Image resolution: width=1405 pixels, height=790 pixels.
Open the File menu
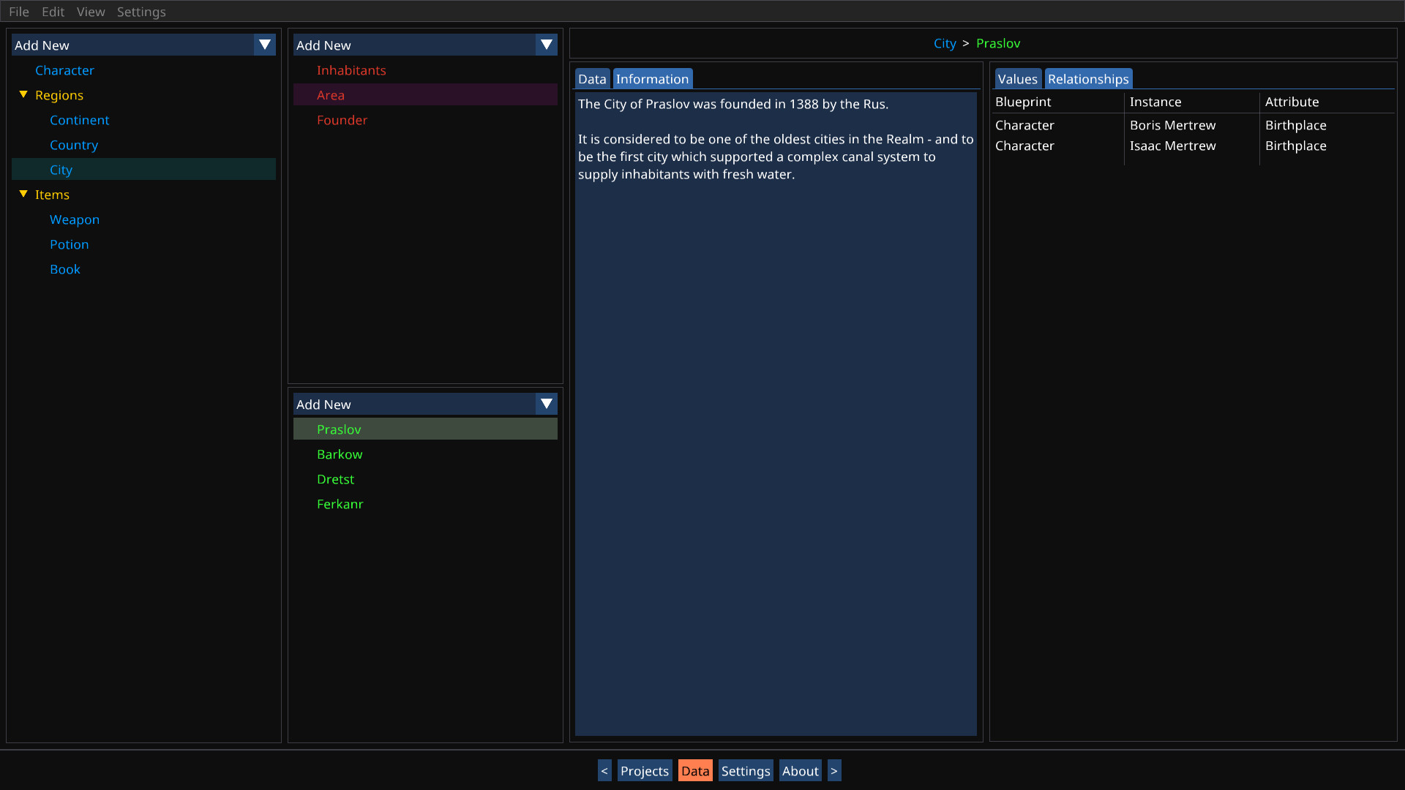[x=19, y=12]
